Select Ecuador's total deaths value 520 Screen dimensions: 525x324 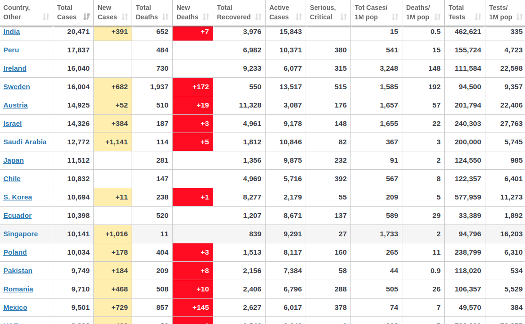click(162, 216)
